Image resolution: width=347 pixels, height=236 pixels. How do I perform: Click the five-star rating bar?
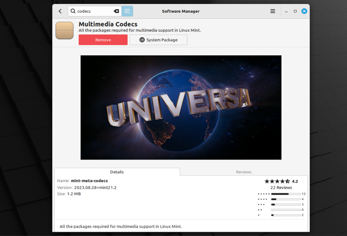click(x=286, y=194)
